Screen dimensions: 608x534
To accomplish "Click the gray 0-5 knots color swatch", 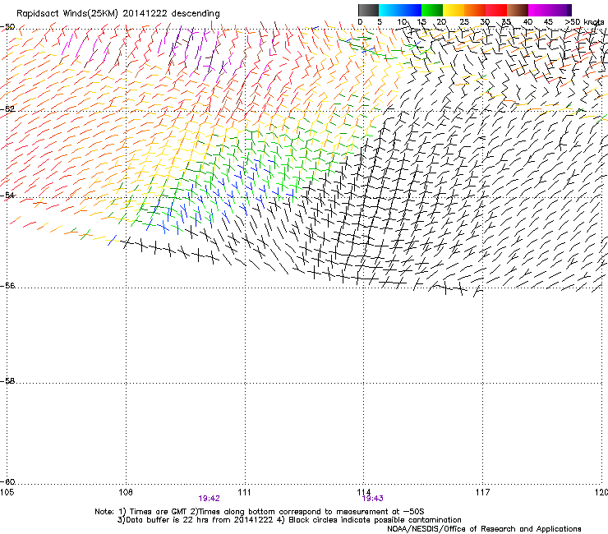I will (x=368, y=10).
